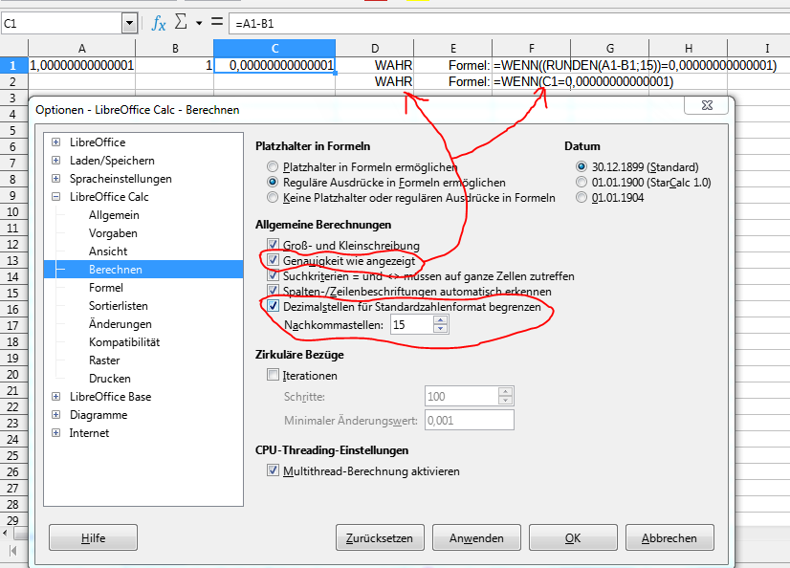790x568 pixels.
Task: Expand the LibreOffice Base tree node
Action: pos(55,397)
